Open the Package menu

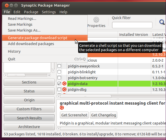tap(31, 12)
